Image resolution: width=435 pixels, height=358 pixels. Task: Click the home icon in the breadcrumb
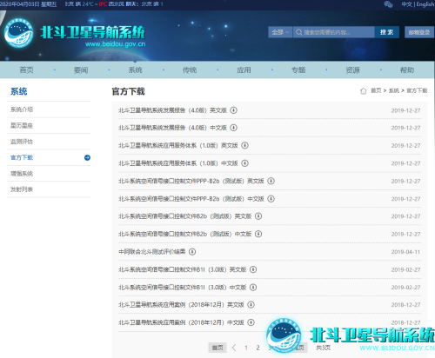tap(364, 91)
